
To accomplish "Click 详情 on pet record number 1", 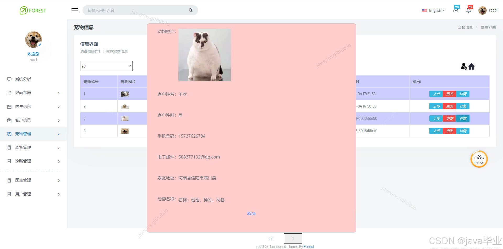I will [463, 94].
